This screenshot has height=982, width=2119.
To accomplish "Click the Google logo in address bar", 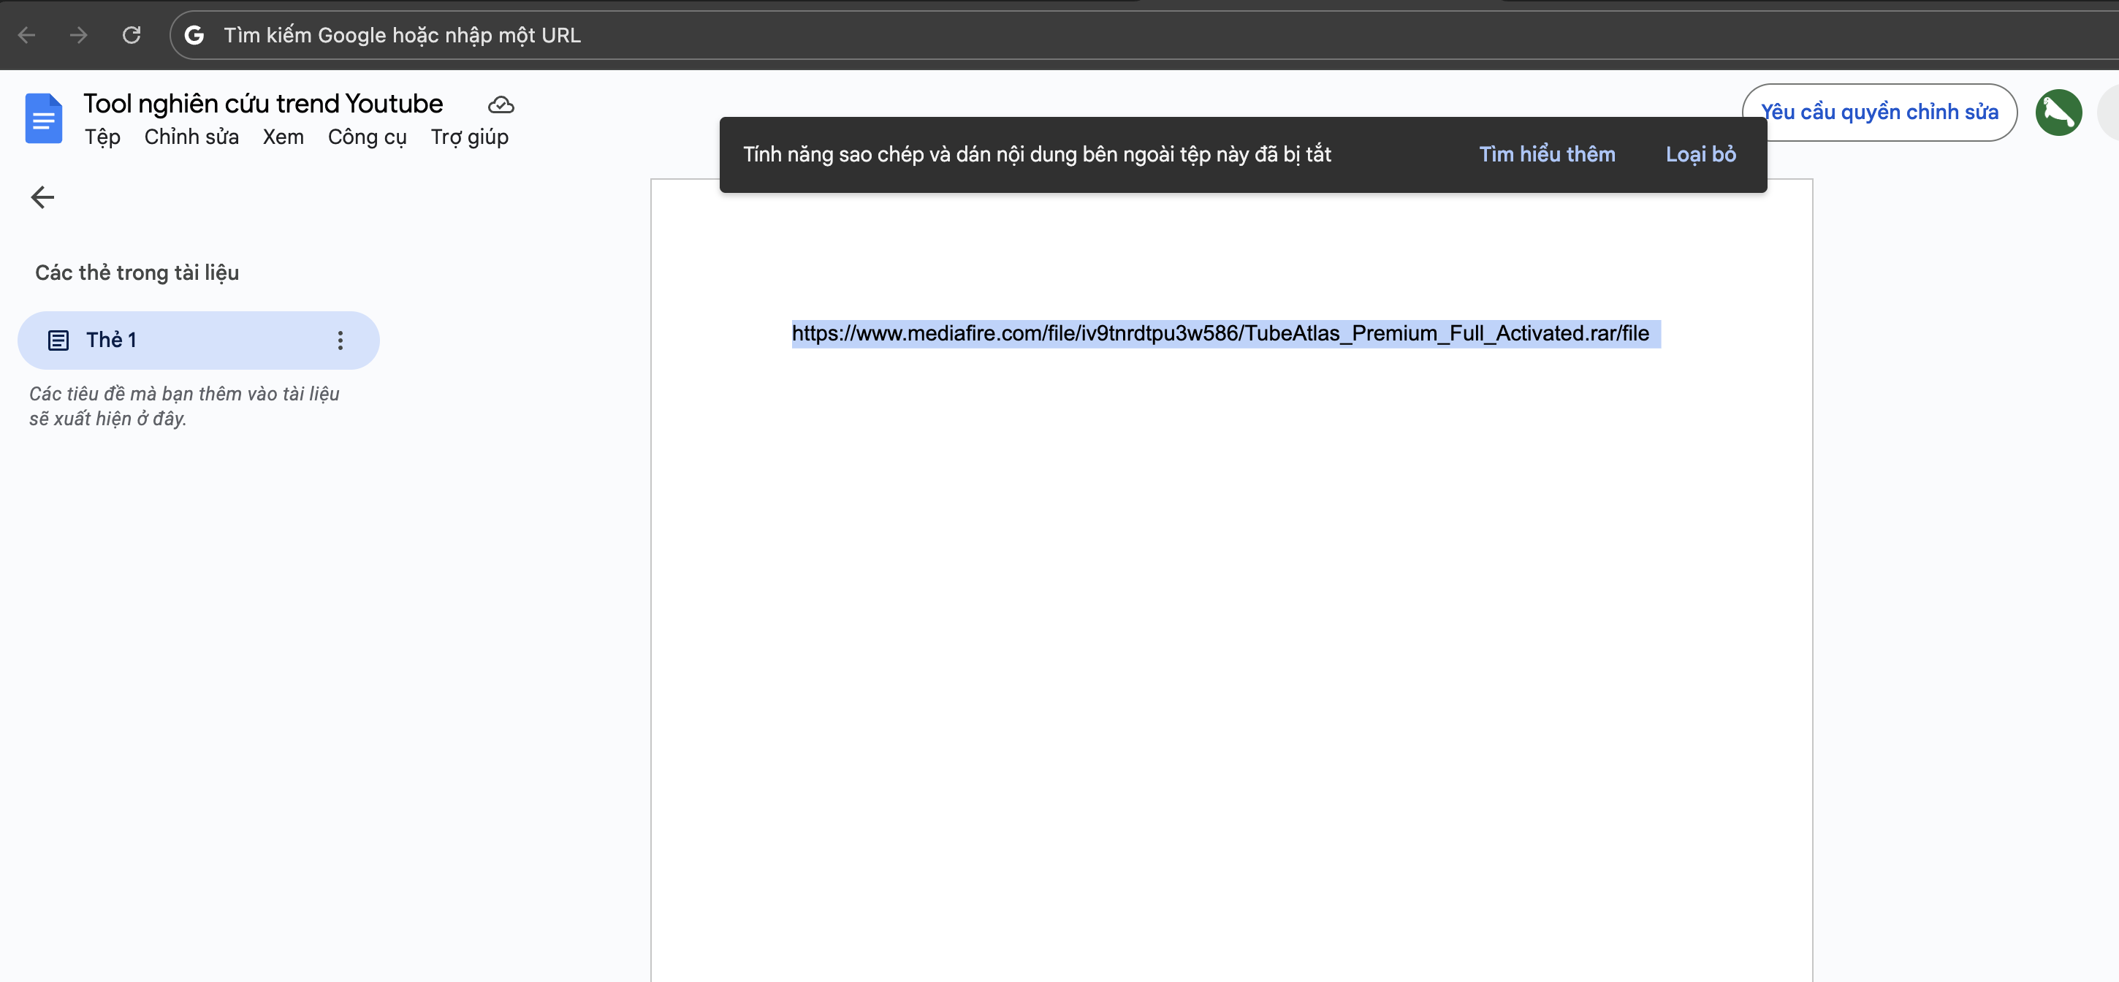I will tap(194, 35).
